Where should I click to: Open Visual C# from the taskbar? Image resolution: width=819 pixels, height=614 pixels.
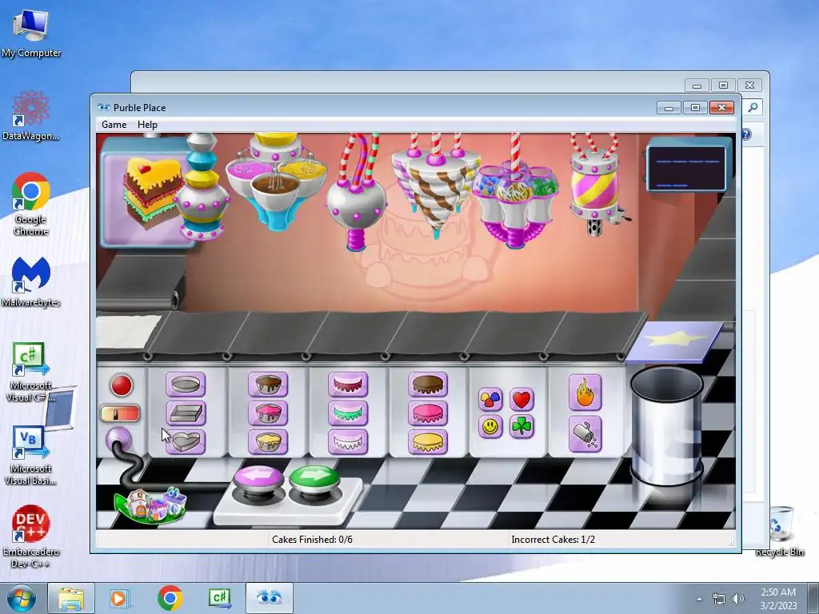coord(220,598)
